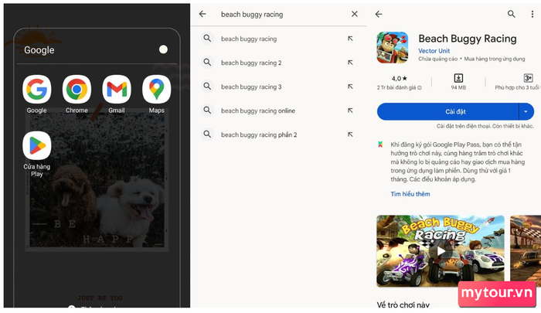The width and height of the screenshot is (541, 313).
Task: Tap the 3+ age rating icon
Action: [528, 77]
